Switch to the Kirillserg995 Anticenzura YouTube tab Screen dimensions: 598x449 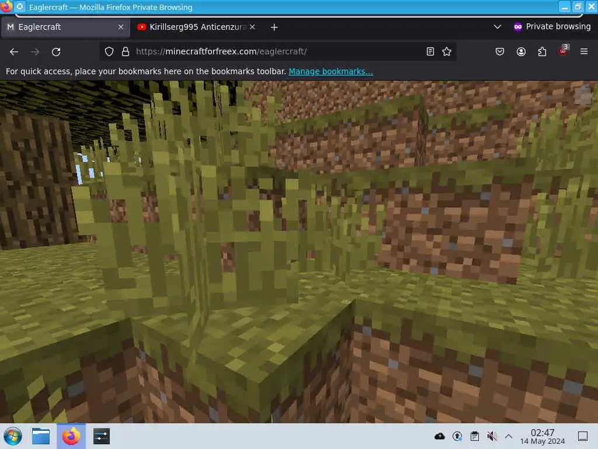click(x=197, y=27)
